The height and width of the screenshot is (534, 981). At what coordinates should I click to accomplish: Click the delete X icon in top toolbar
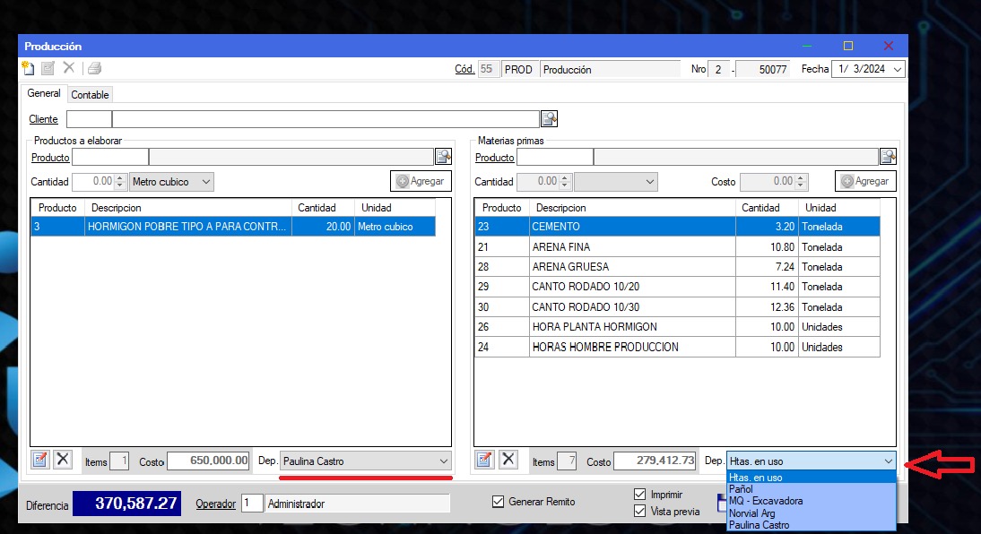pyautogui.click(x=69, y=67)
